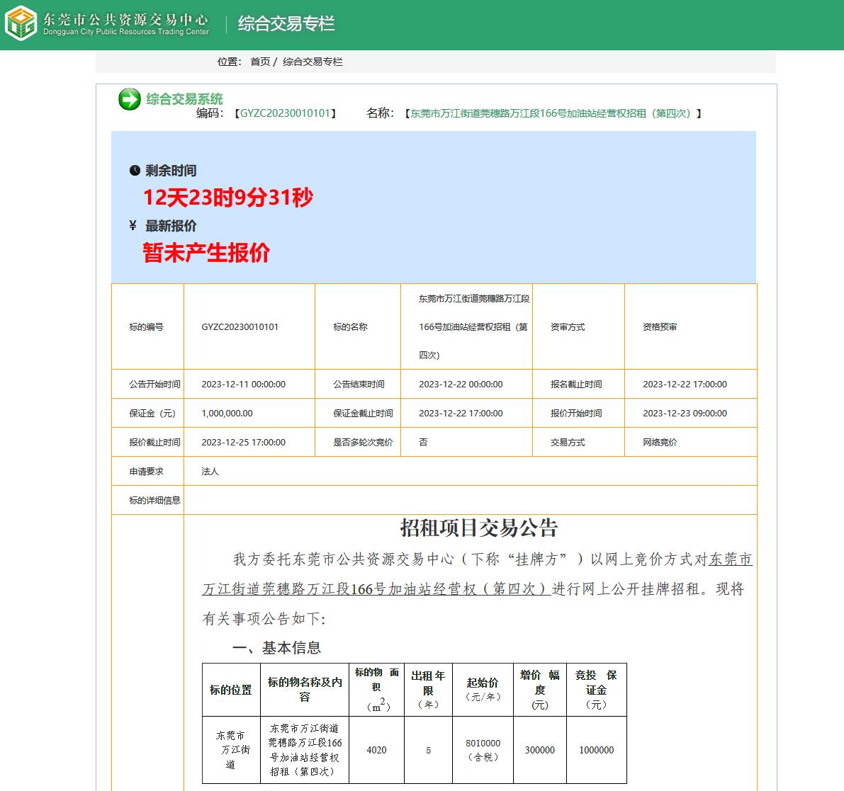
Task: Click the 暂未产生报价 status text
Action: coord(206,253)
